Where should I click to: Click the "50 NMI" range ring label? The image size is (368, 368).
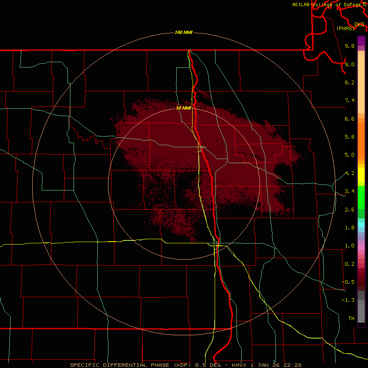pos(184,108)
